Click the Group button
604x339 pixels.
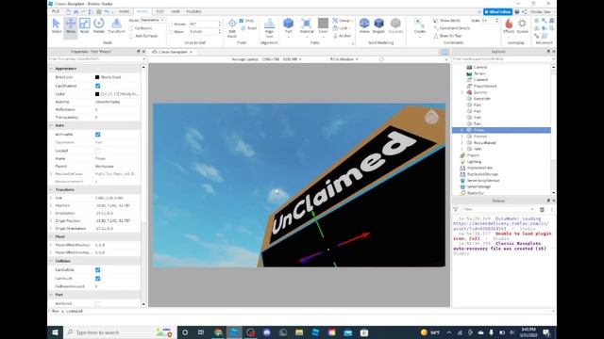point(343,21)
